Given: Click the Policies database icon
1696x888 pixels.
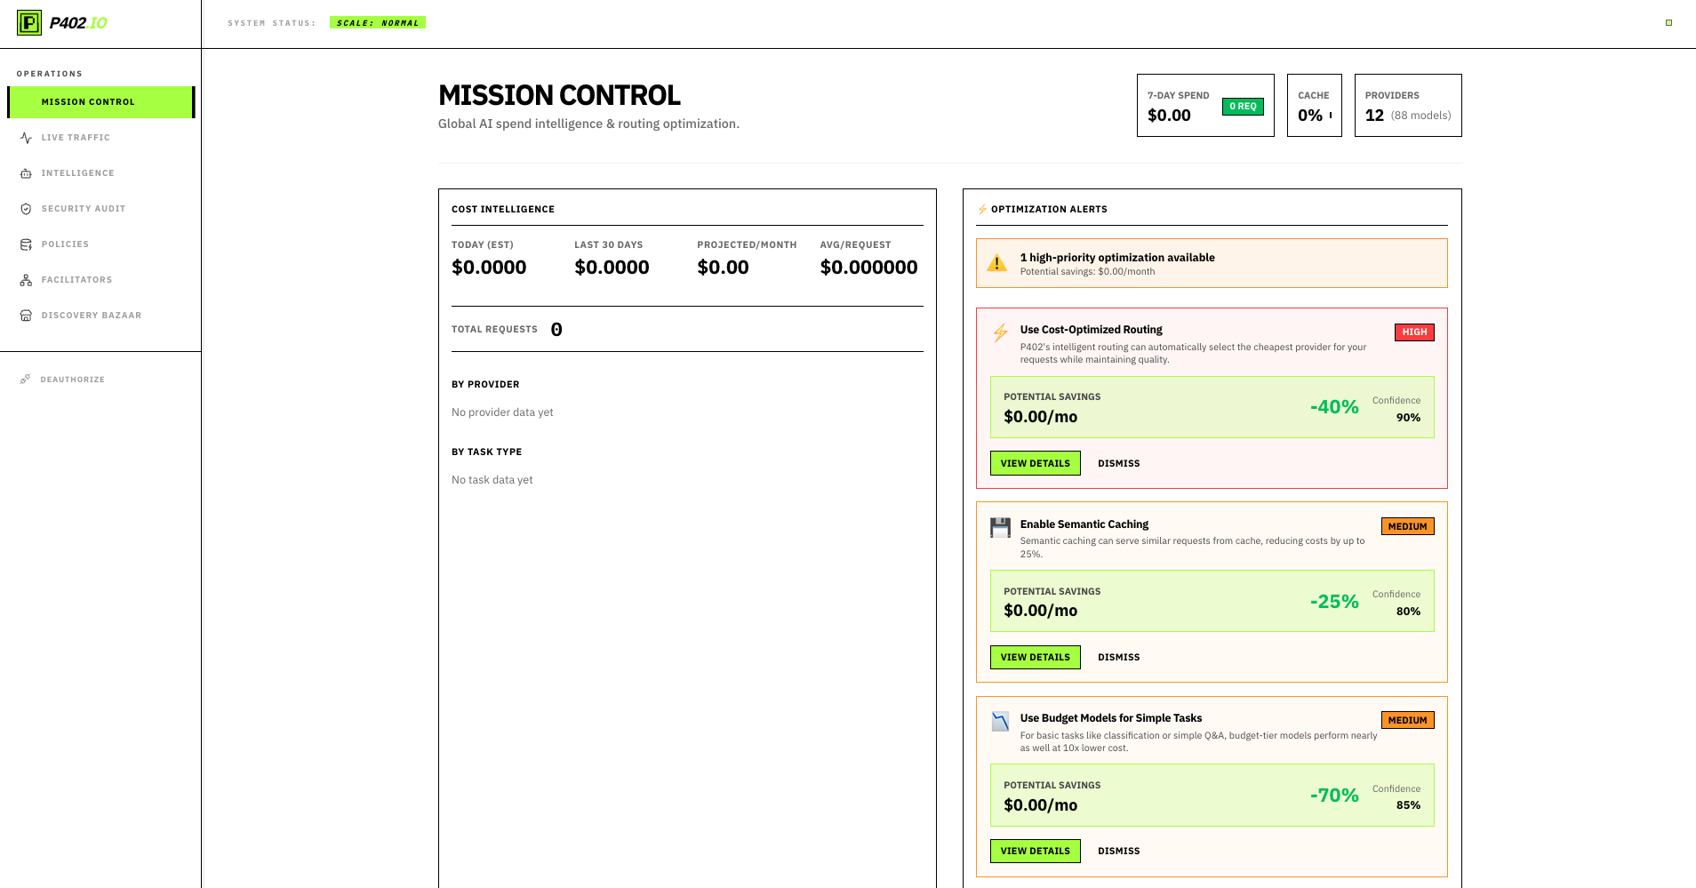Looking at the screenshot, I should pyautogui.click(x=26, y=244).
